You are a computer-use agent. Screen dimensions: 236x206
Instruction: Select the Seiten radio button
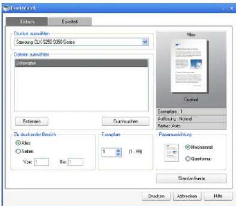[x=18, y=151]
